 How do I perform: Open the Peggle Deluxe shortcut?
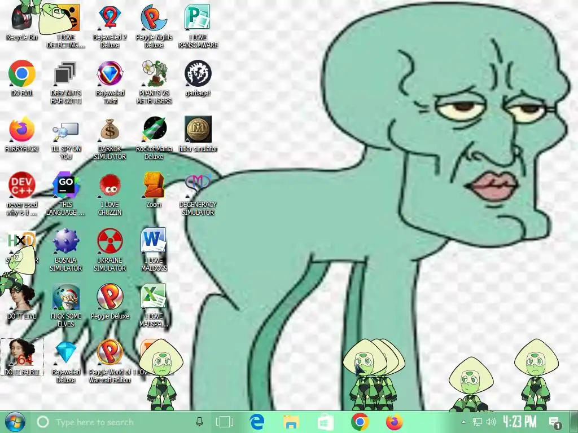(110, 302)
